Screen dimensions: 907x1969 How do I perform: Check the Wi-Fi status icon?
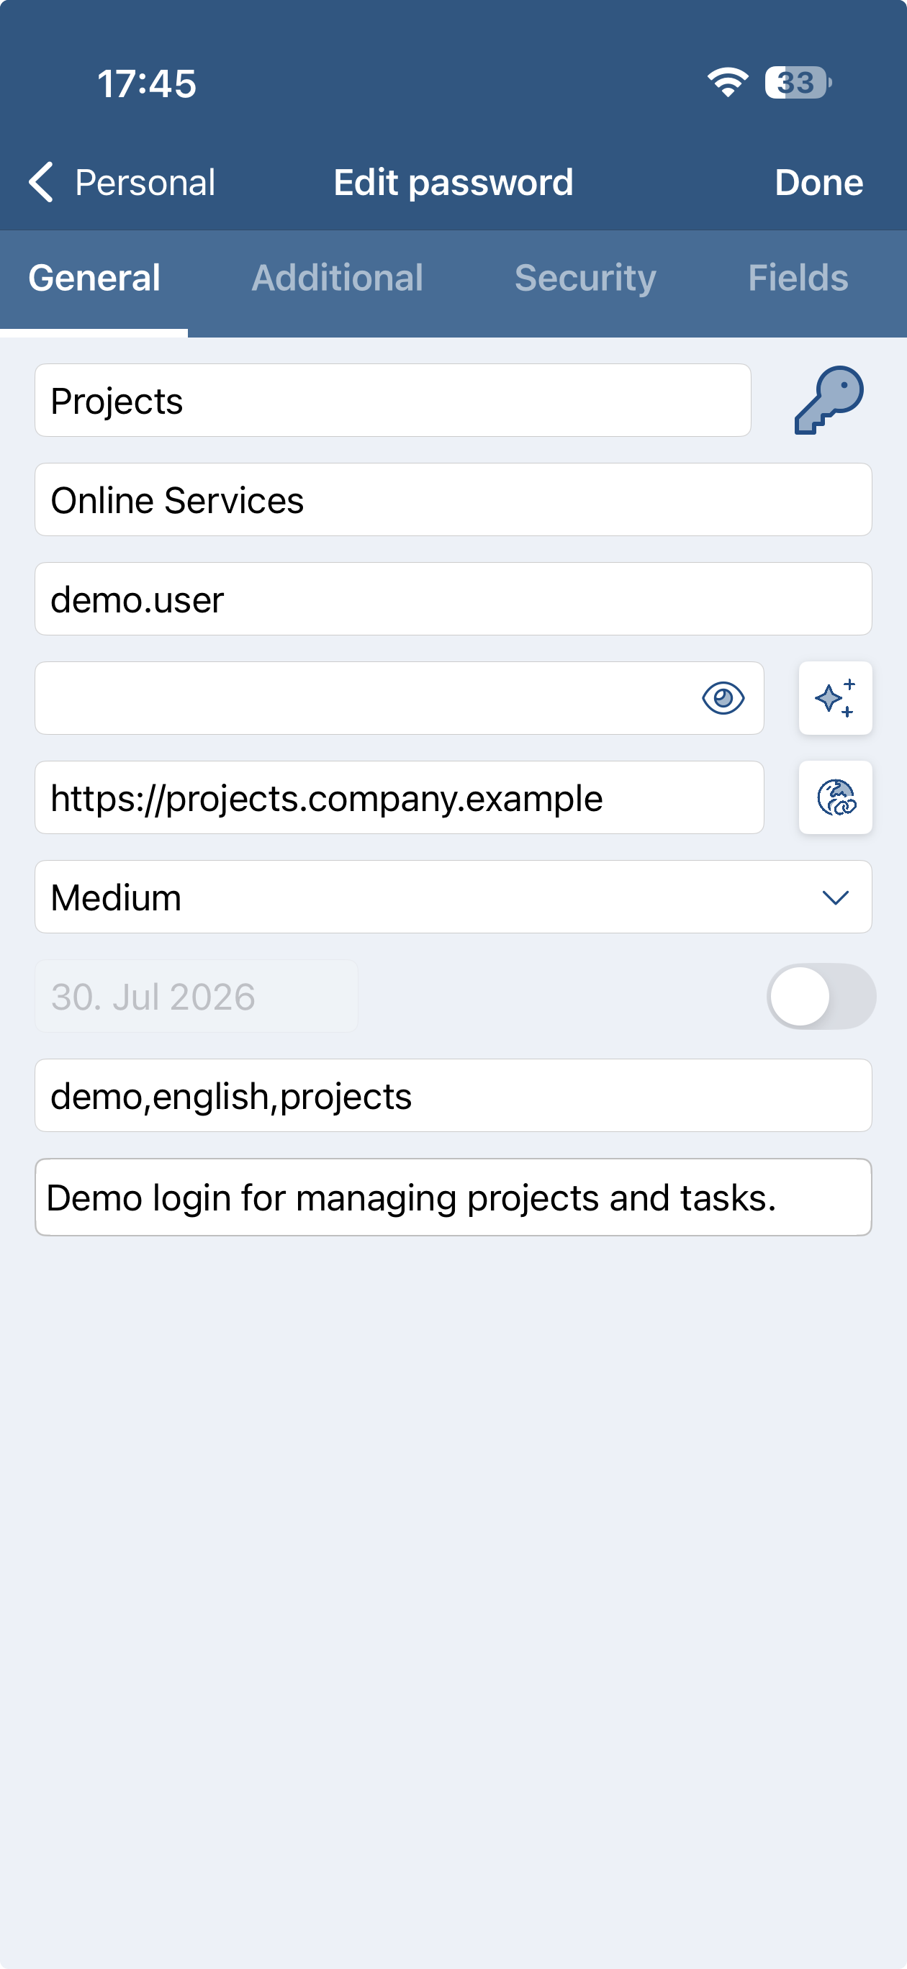tap(727, 83)
